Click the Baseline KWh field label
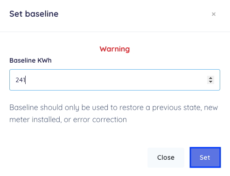This screenshot has width=230, height=176. pos(30,60)
